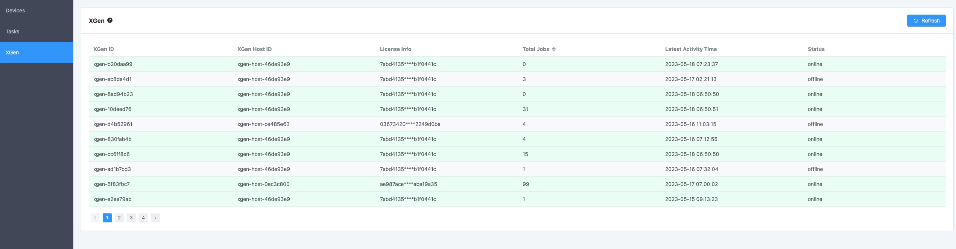The image size is (956, 249).
Task: Jump to page 2
Action: coord(119,218)
